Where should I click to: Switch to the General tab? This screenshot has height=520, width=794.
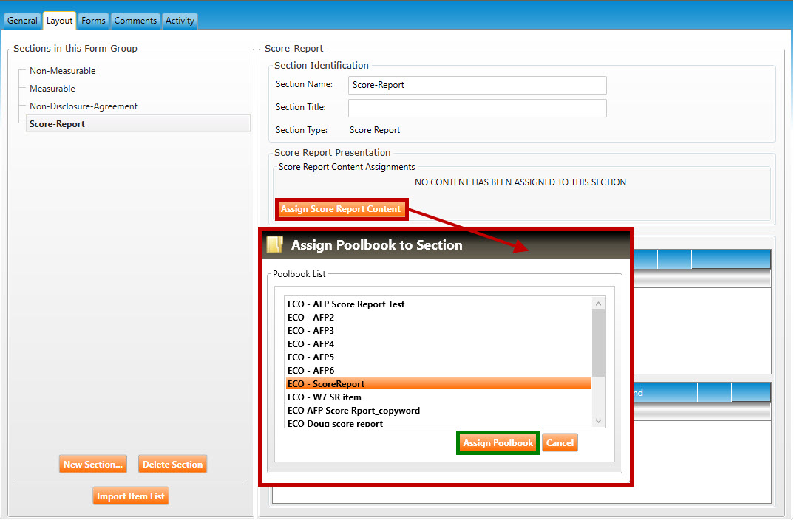(x=22, y=21)
